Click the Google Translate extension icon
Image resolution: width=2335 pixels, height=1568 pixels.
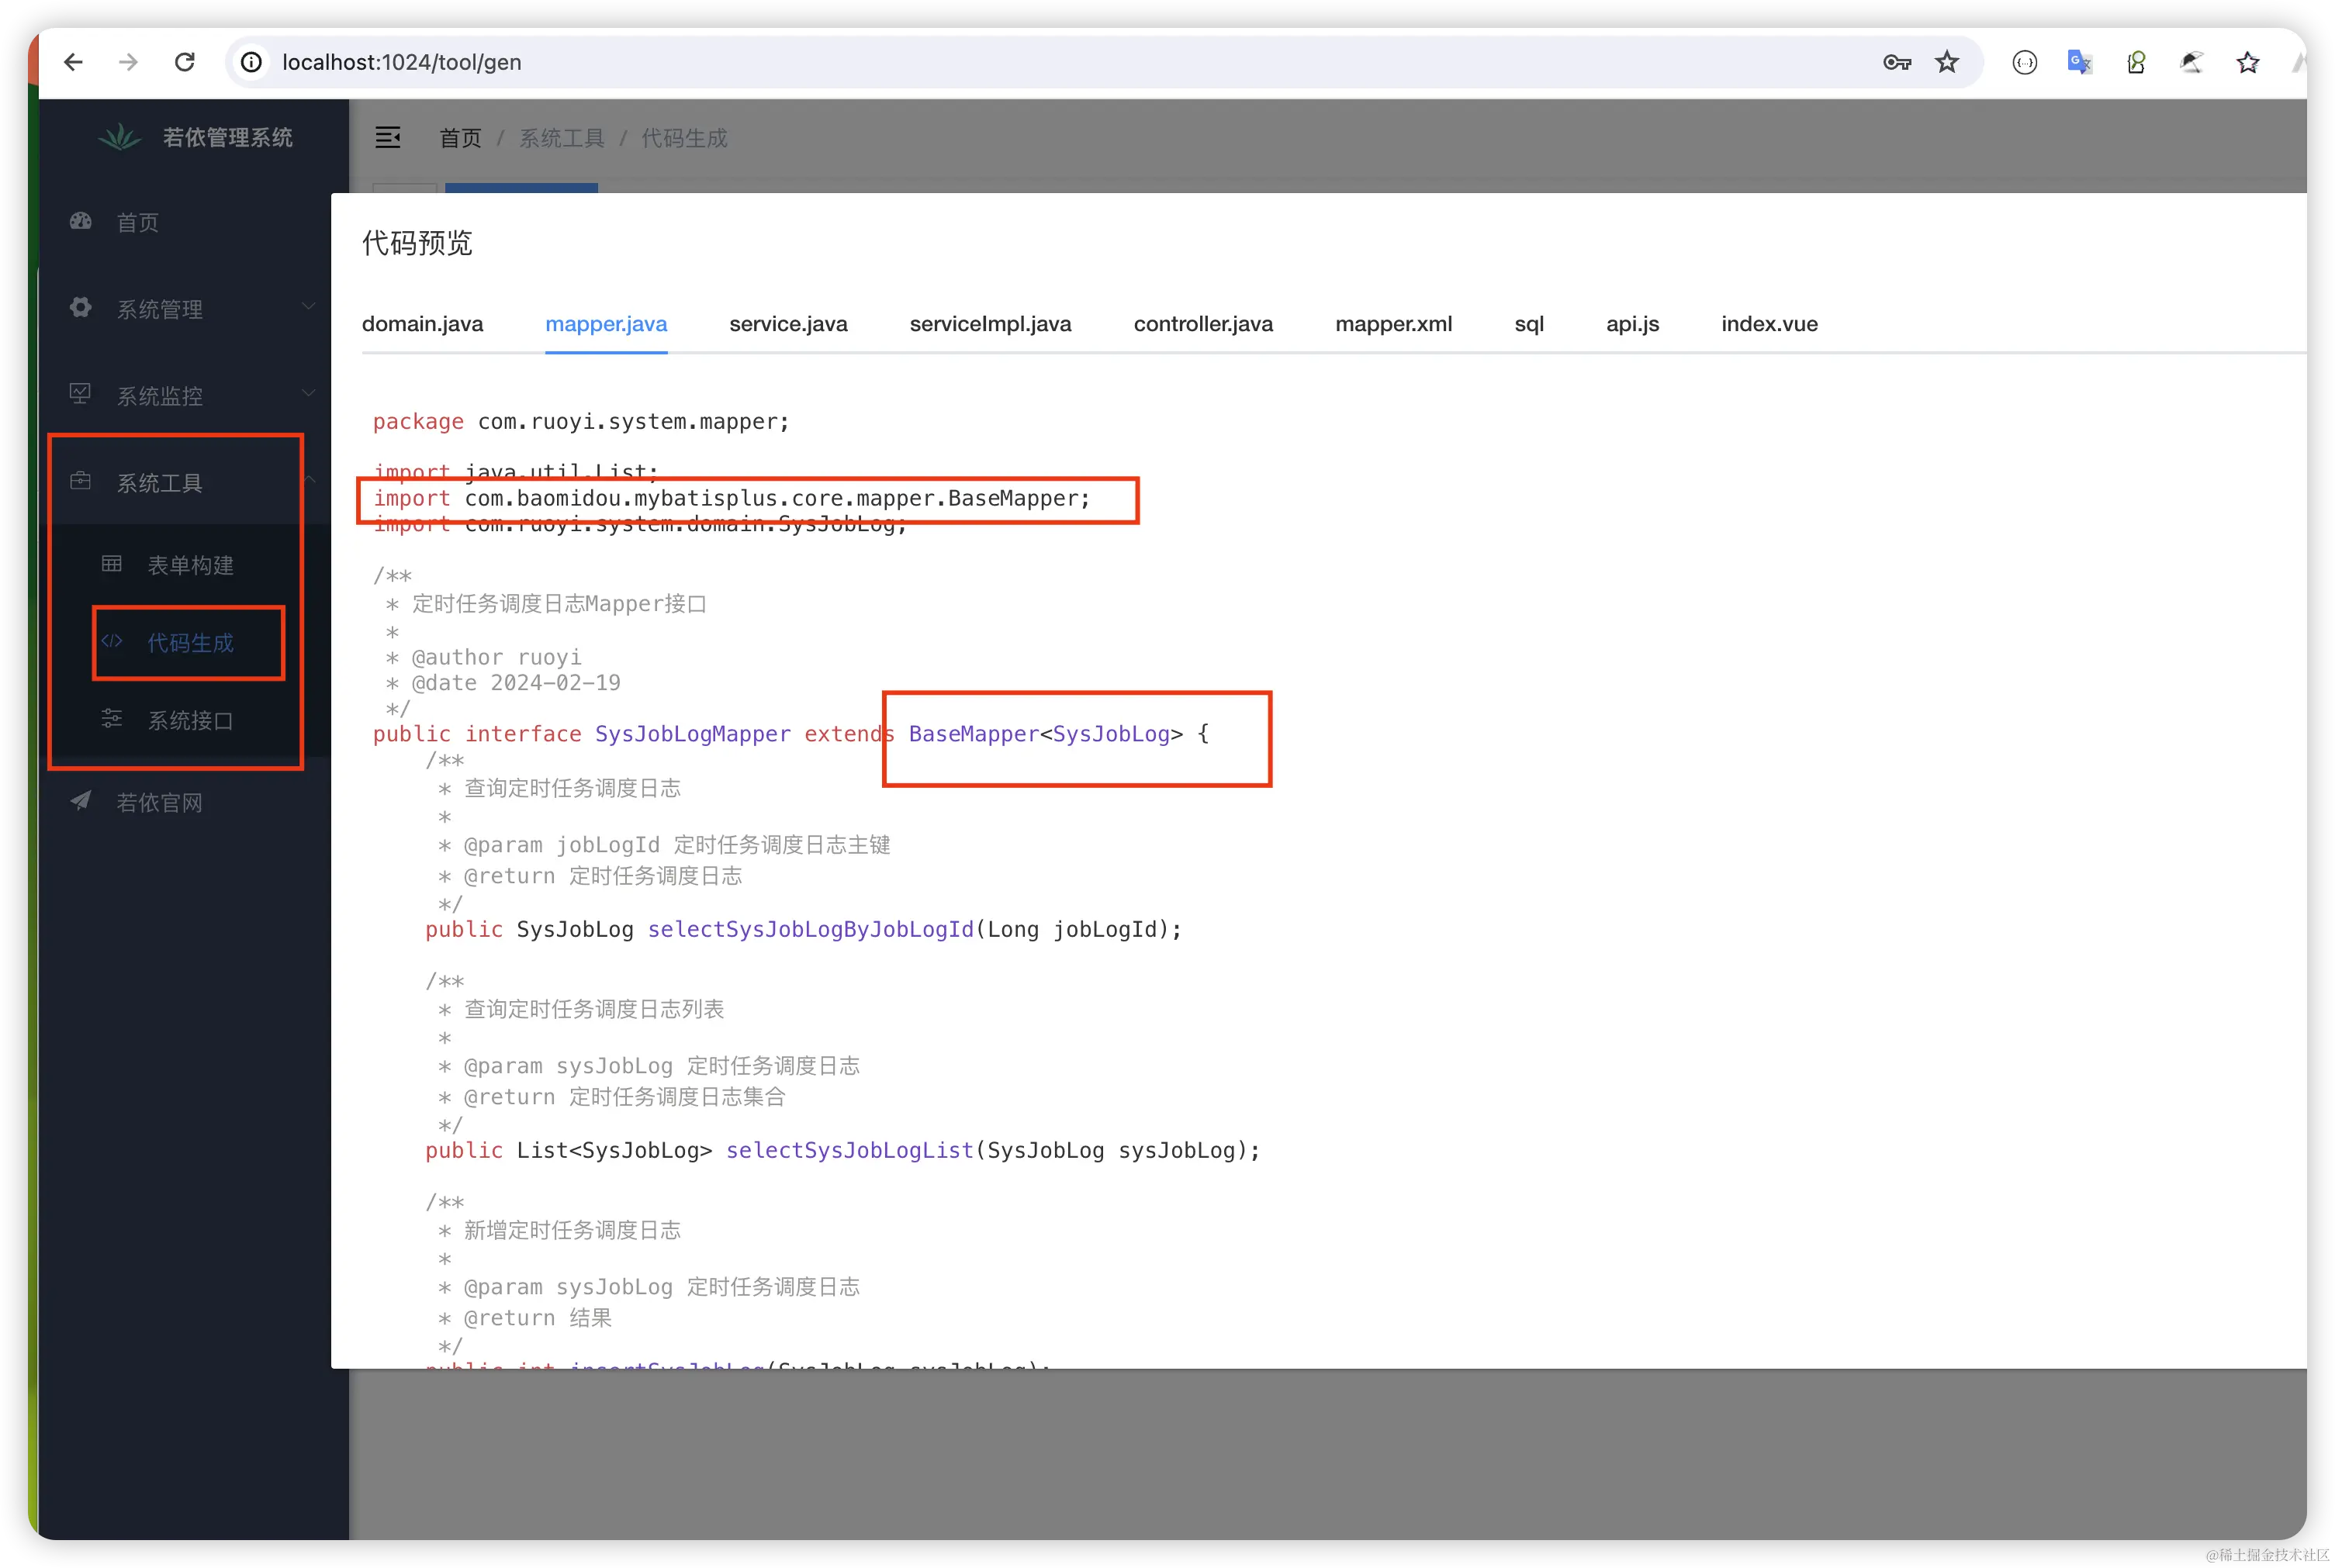tap(2079, 62)
